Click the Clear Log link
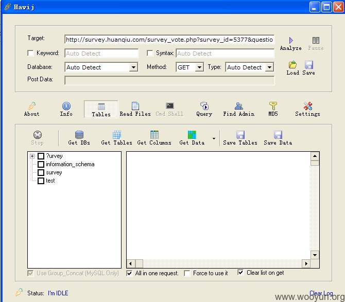Viewport: 345px width, 302px height. pos(321,293)
